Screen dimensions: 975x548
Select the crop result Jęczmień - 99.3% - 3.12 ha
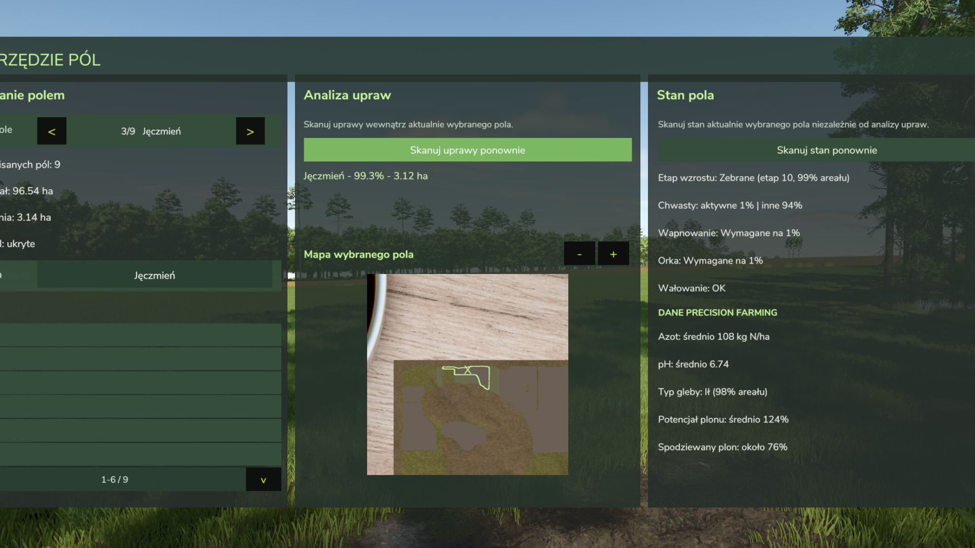[366, 176]
